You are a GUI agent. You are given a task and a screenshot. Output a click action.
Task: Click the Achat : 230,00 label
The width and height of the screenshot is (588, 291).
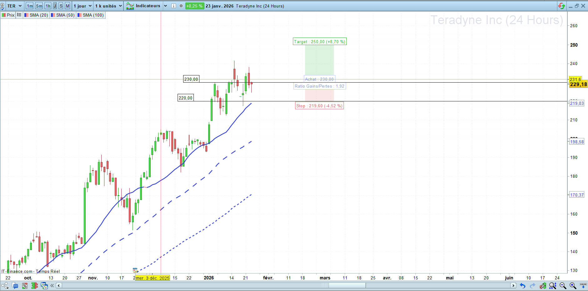tap(319, 79)
